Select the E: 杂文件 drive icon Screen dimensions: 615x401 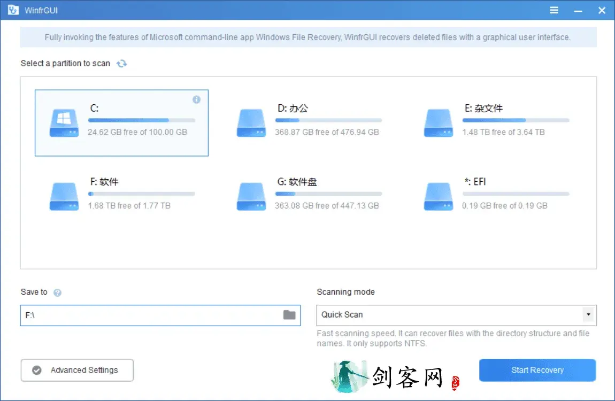[438, 122]
